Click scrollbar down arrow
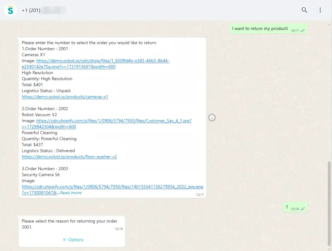This screenshot has height=251, width=332. click(329, 249)
